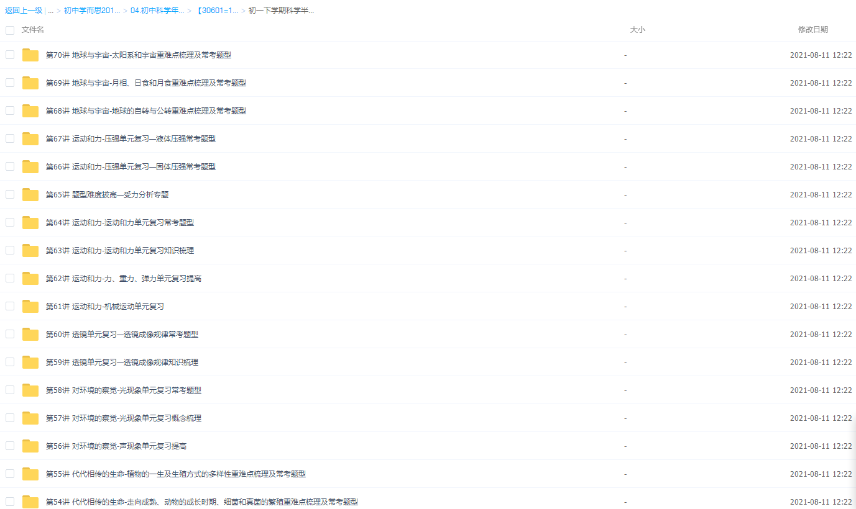Click folder icon for 第63讲 运动和力单元复习知识梳理
The height and width of the screenshot is (509, 856).
click(x=30, y=251)
